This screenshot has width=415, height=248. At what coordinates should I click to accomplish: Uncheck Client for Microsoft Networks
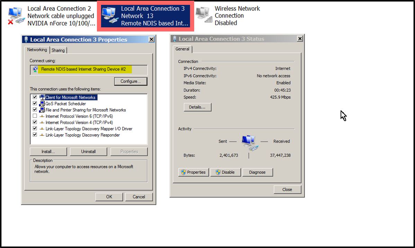[35, 97]
